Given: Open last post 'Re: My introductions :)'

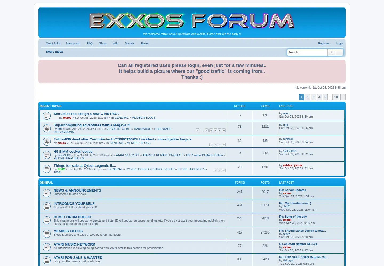Looking at the screenshot, I should coord(295,203).
